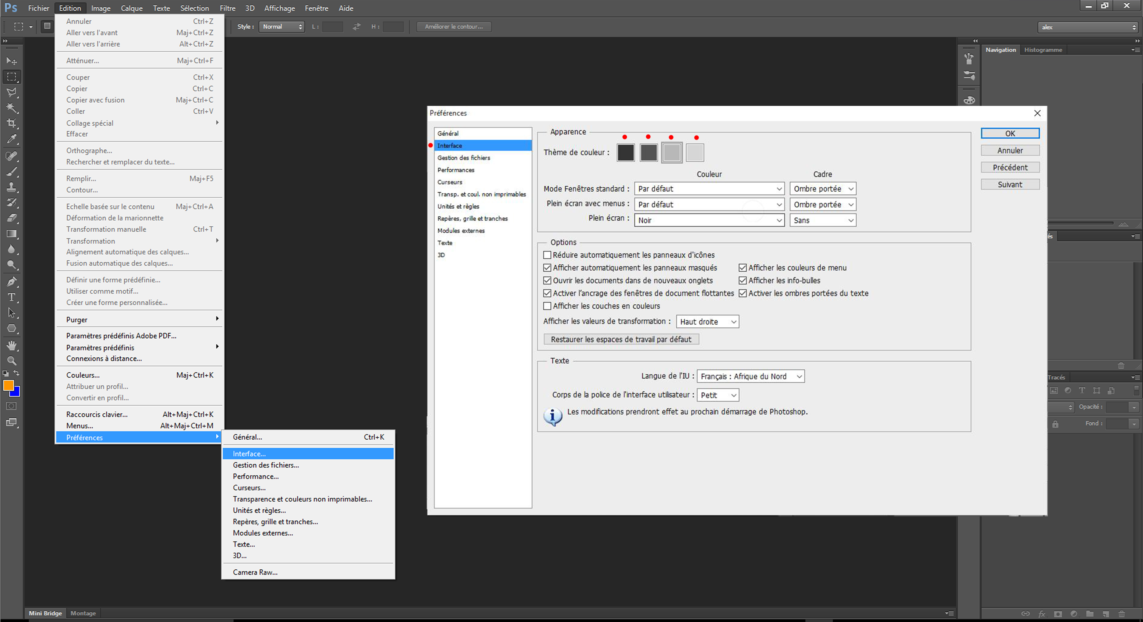Open Plein écran Cadre dropdown showing Sans

click(823, 220)
